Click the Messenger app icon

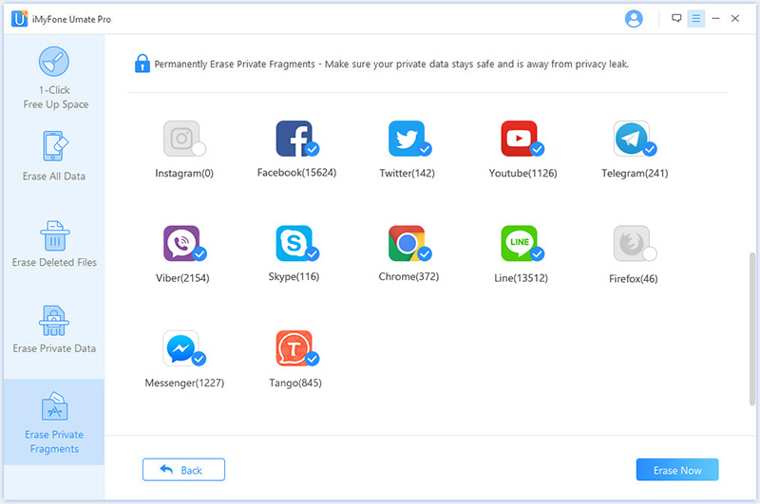tap(180, 348)
